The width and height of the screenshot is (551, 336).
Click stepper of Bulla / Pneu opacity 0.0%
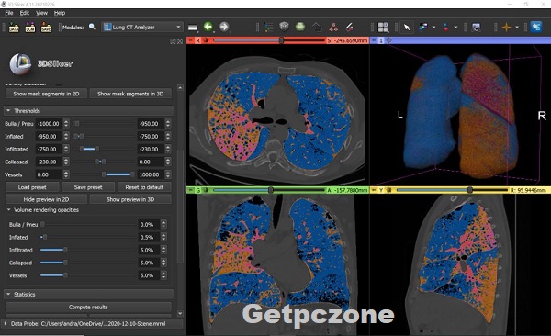(x=163, y=224)
